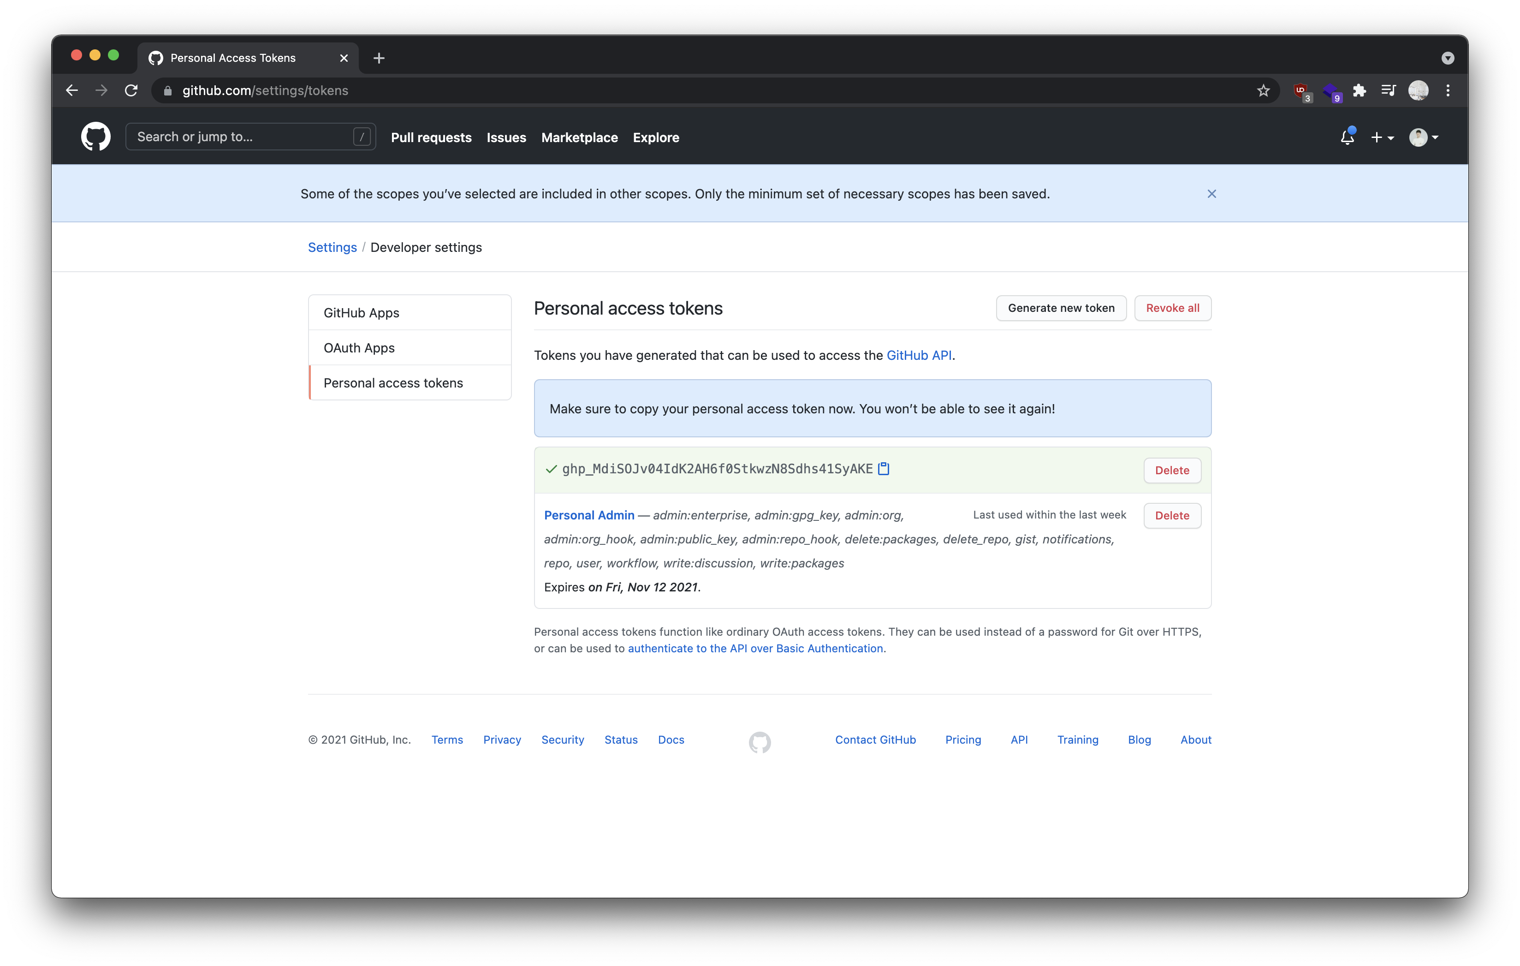Reload the page
The image size is (1520, 966).
click(131, 91)
